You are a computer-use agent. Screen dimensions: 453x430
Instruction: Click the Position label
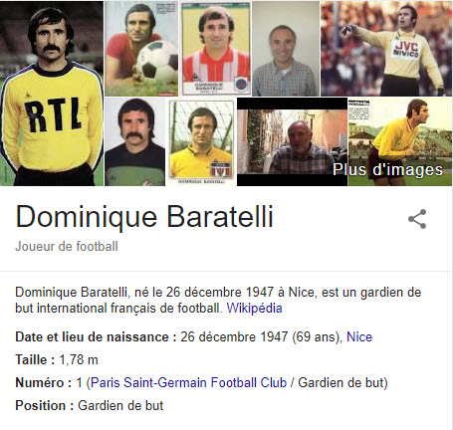(45, 405)
